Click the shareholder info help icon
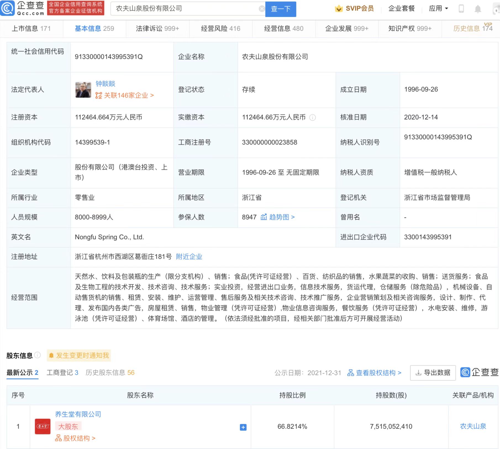 (38, 355)
